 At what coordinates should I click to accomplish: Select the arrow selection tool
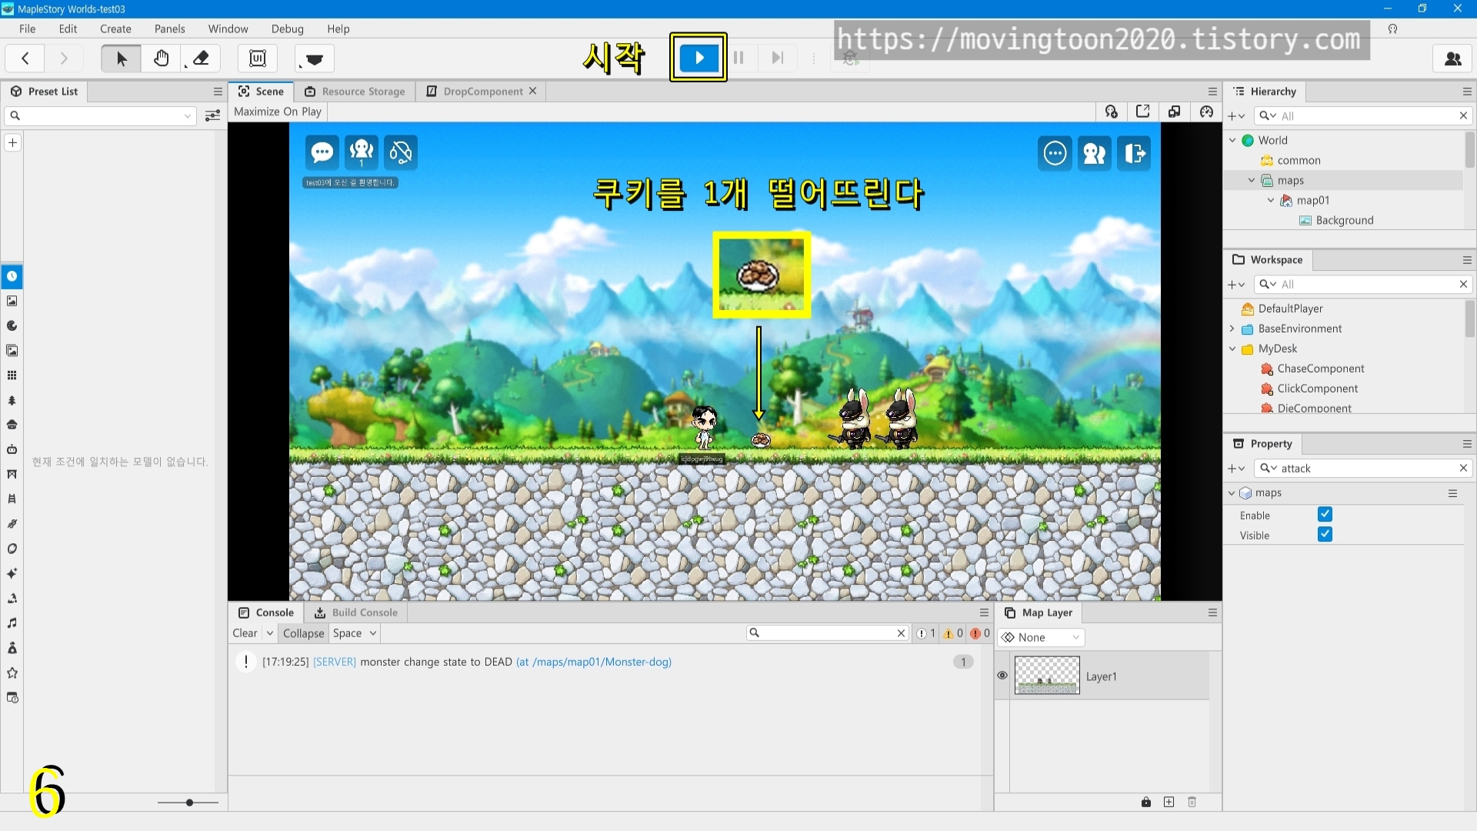121,58
